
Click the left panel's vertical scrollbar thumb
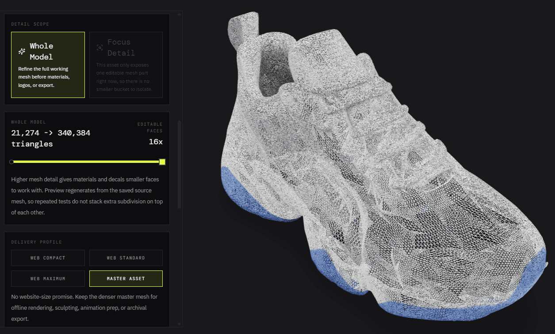[179, 164]
